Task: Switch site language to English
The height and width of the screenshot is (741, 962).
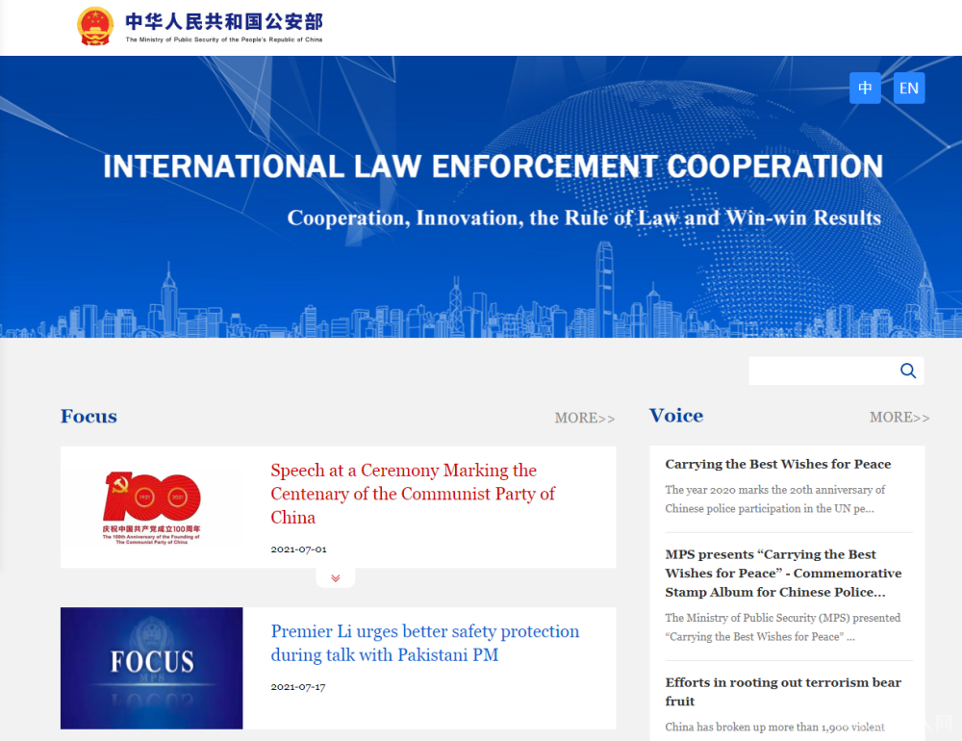Action: (x=908, y=88)
